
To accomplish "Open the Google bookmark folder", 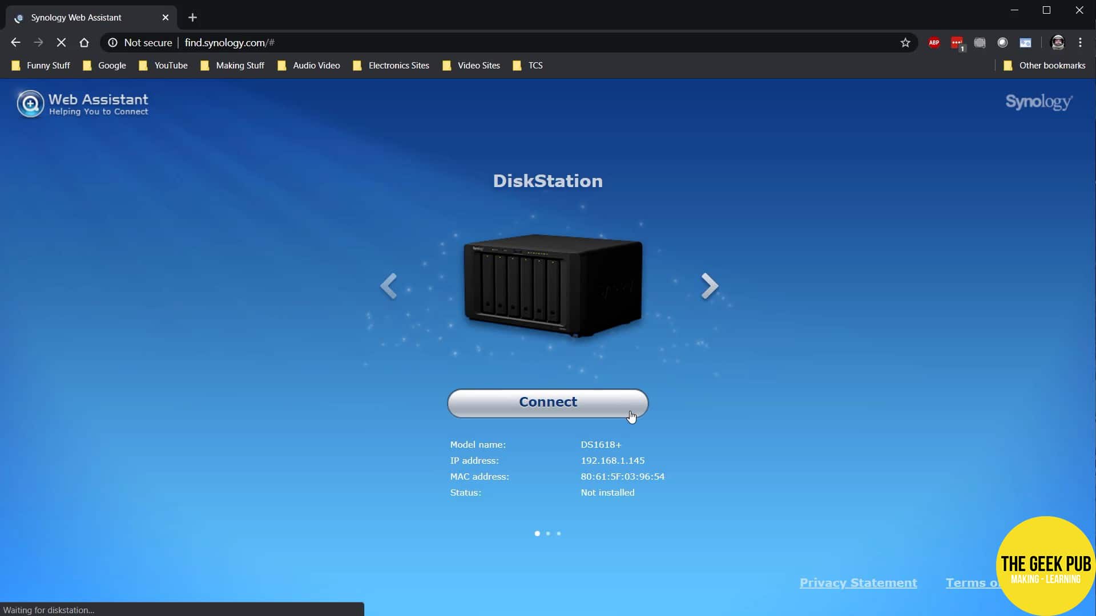I will pyautogui.click(x=104, y=66).
